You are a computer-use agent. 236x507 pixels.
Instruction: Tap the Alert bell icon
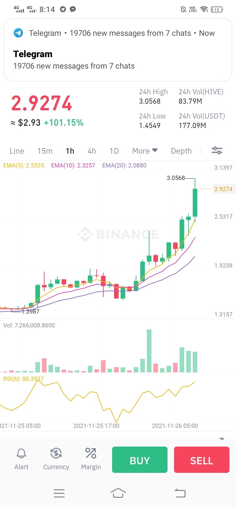[x=21, y=454]
